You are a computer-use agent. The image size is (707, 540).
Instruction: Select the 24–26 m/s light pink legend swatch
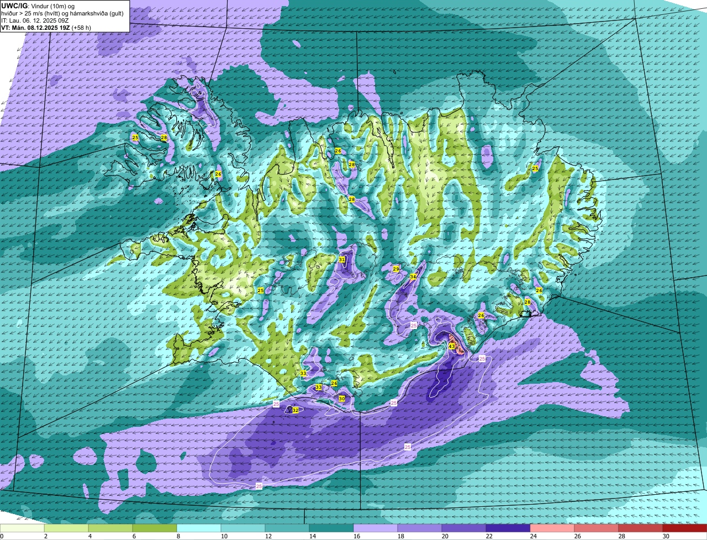click(552, 528)
